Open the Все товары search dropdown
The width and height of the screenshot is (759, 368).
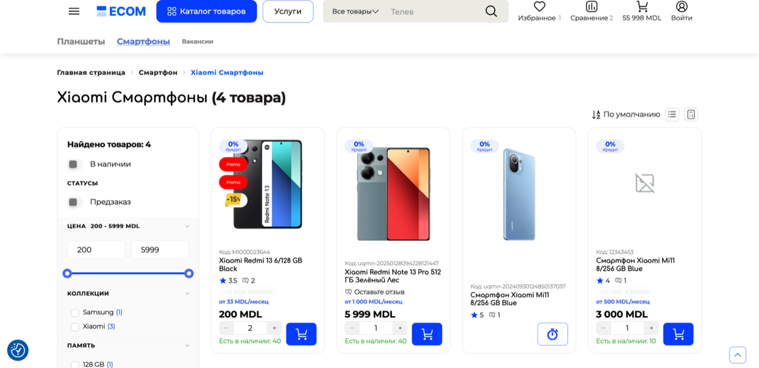click(x=356, y=11)
